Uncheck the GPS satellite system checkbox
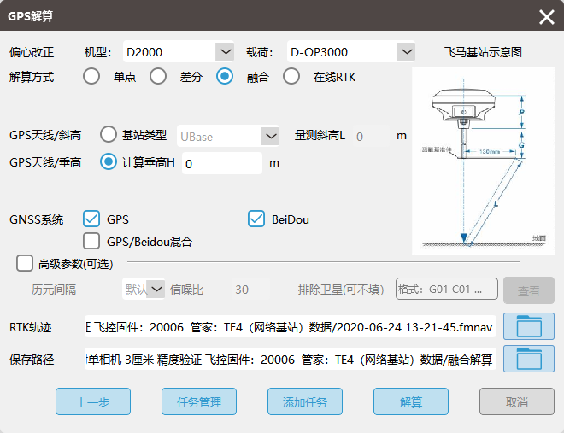The width and height of the screenshot is (564, 433). 92,219
